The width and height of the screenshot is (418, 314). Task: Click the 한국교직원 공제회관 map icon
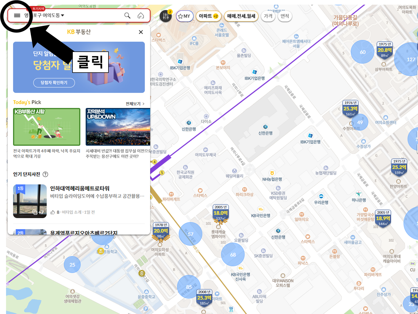[x=185, y=167]
